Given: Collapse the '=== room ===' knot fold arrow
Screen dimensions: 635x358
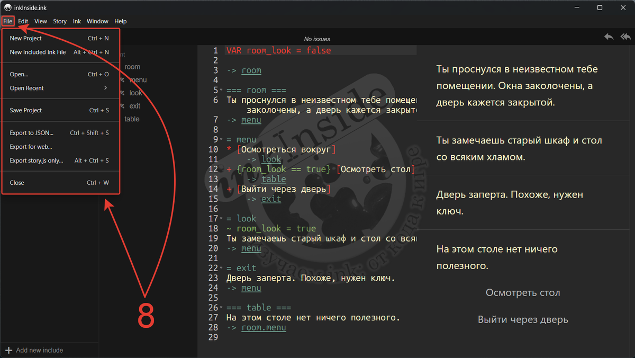Looking at the screenshot, I should (222, 91).
